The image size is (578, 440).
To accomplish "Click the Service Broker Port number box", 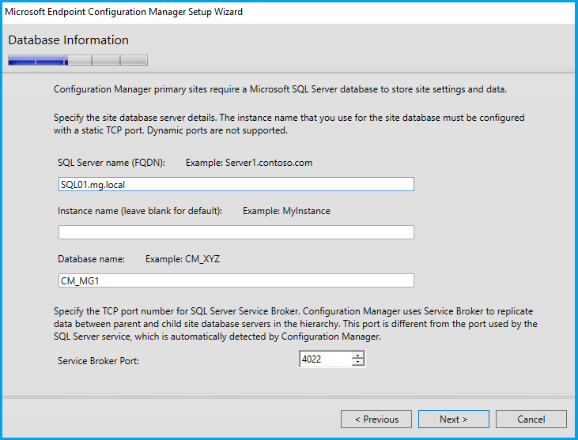I will [324, 359].
